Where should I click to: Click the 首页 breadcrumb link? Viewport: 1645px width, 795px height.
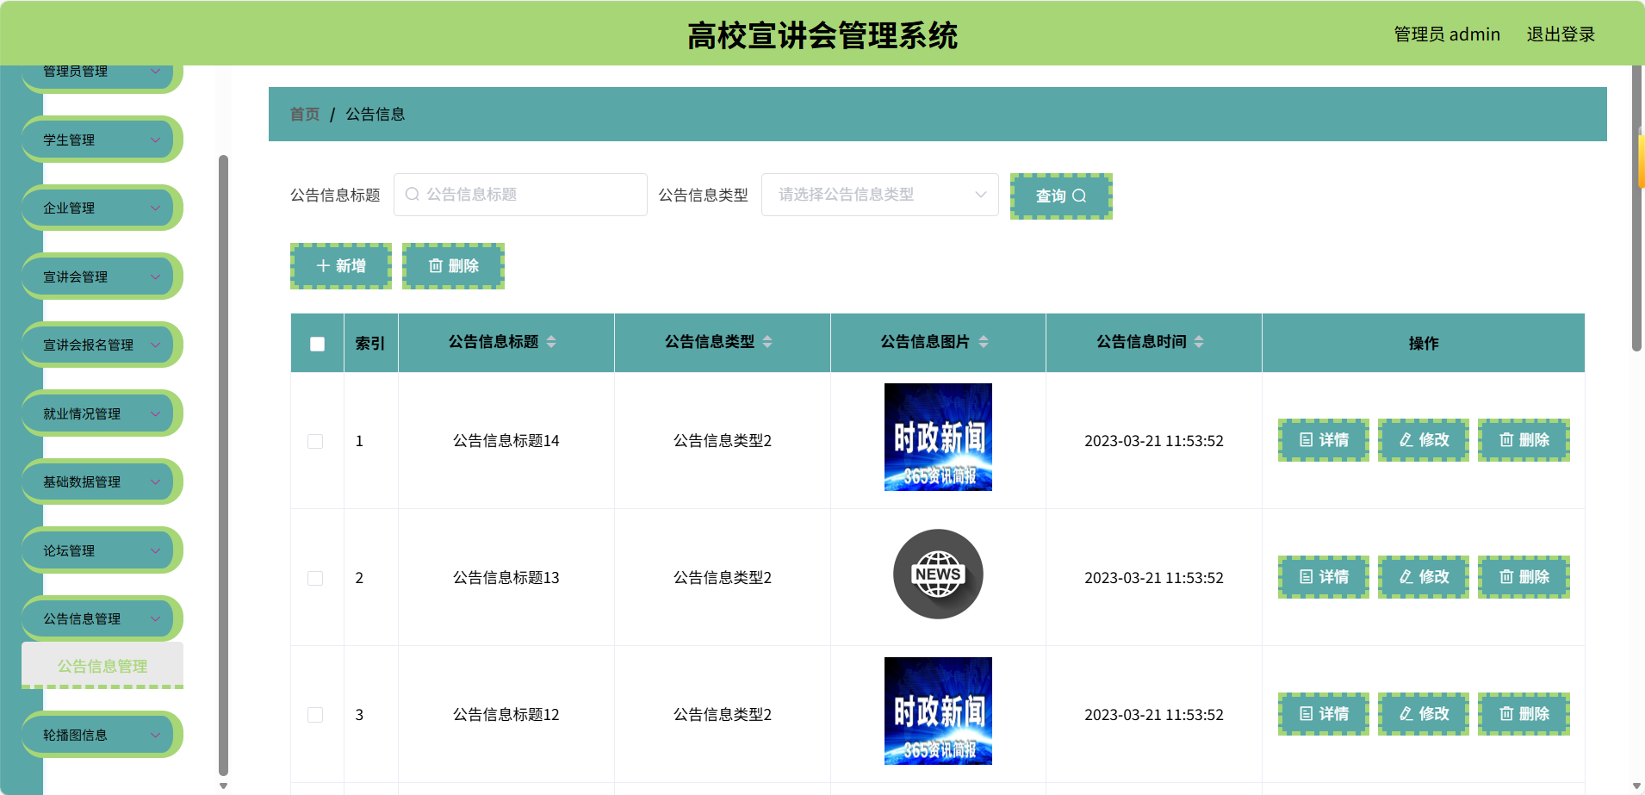click(305, 114)
